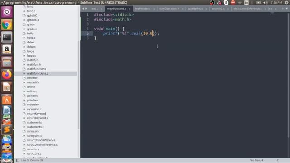Open grade.c from the sidebar

click(x=32, y=29)
